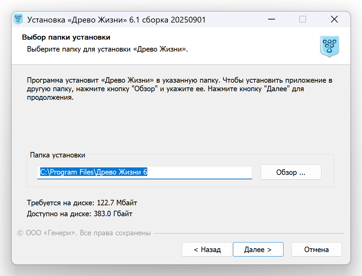Close the installer window
Image resolution: width=362 pixels, height=276 pixels.
[334, 19]
